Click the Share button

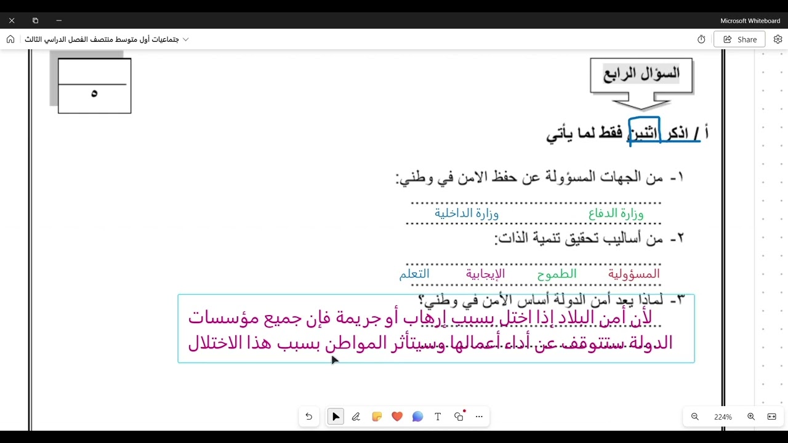(x=739, y=39)
